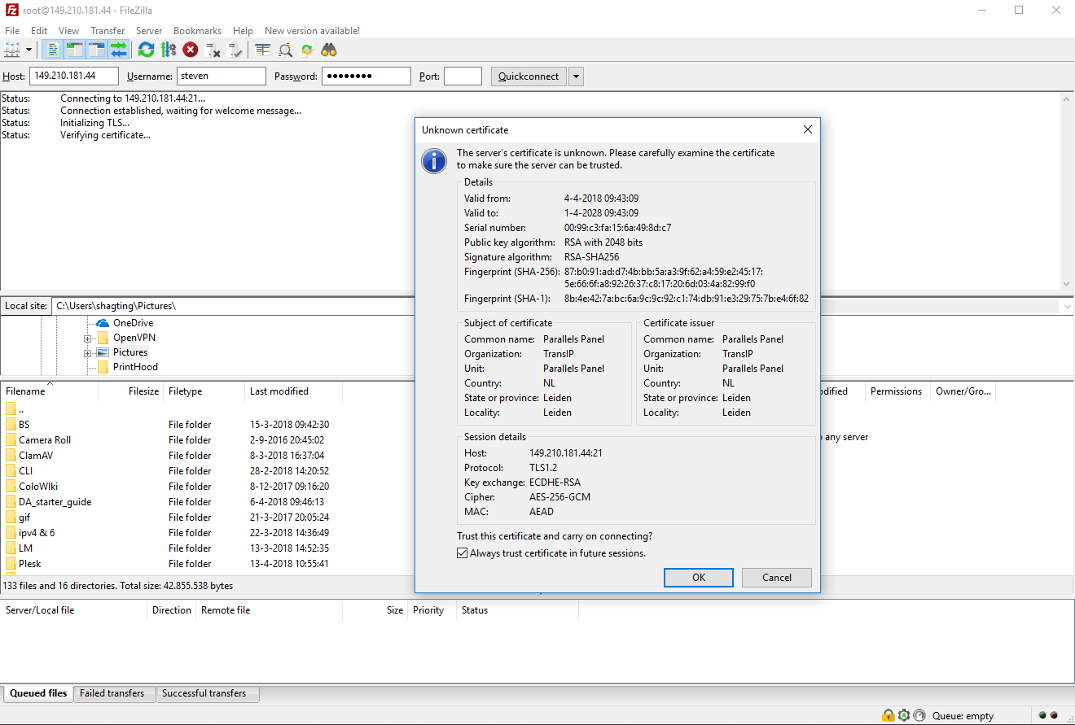Open the View menu
Screen dimensions: 1075x725
tap(69, 30)
